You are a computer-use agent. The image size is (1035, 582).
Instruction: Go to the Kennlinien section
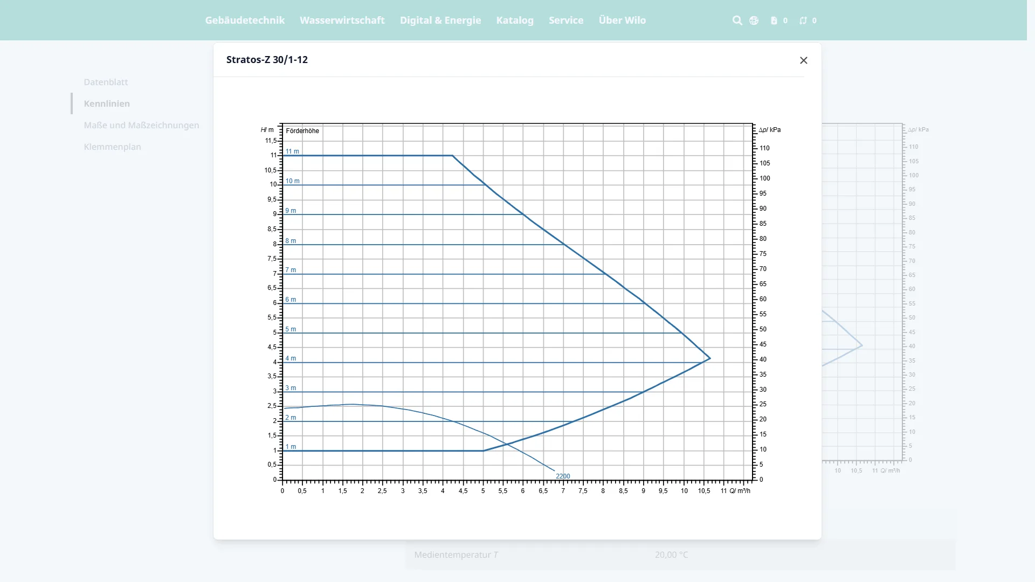(107, 103)
